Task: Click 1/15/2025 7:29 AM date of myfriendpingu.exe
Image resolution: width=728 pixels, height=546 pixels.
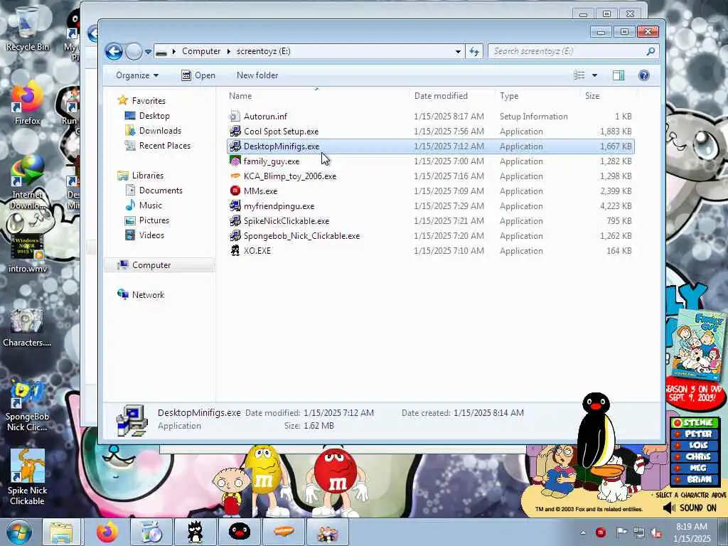Action: (449, 205)
